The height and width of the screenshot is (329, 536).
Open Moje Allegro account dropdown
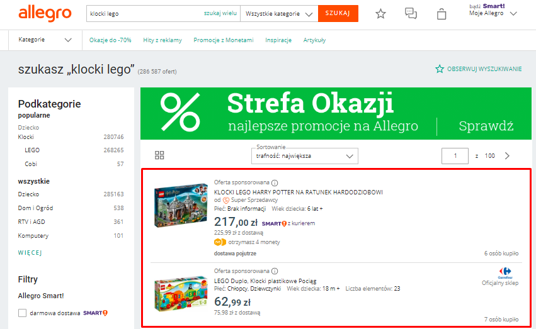[493, 13]
